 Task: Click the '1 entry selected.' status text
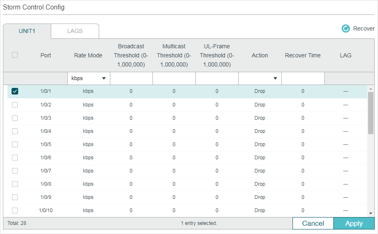[199, 223]
